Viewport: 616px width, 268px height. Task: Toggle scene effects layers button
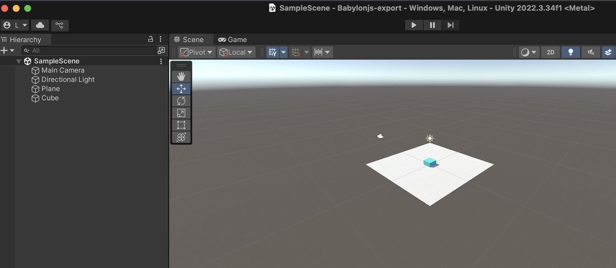(608, 52)
